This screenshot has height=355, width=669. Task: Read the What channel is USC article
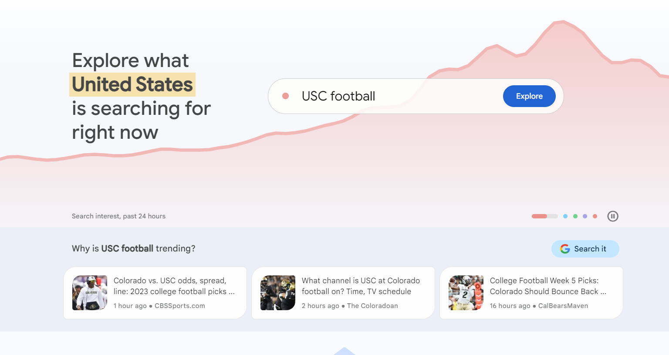tap(361, 286)
